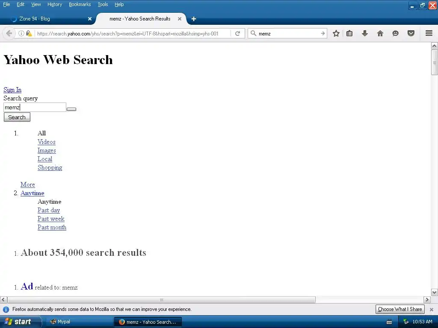Expand the bold Anytime filter link
This screenshot has height=328, width=438.
point(32,193)
